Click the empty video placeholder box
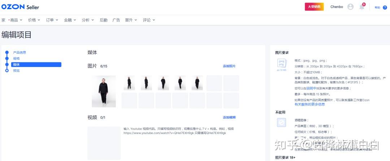Viewport: 390px width, 161px height. pos(104,143)
